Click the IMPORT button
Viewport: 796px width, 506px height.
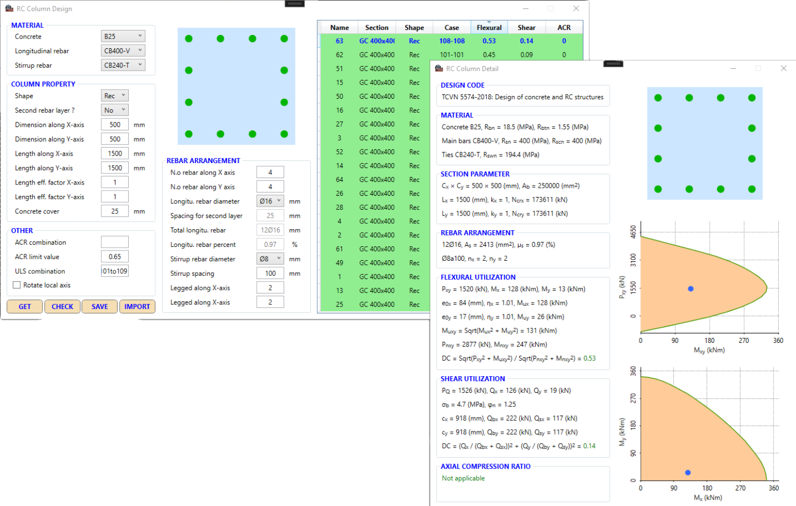click(137, 306)
